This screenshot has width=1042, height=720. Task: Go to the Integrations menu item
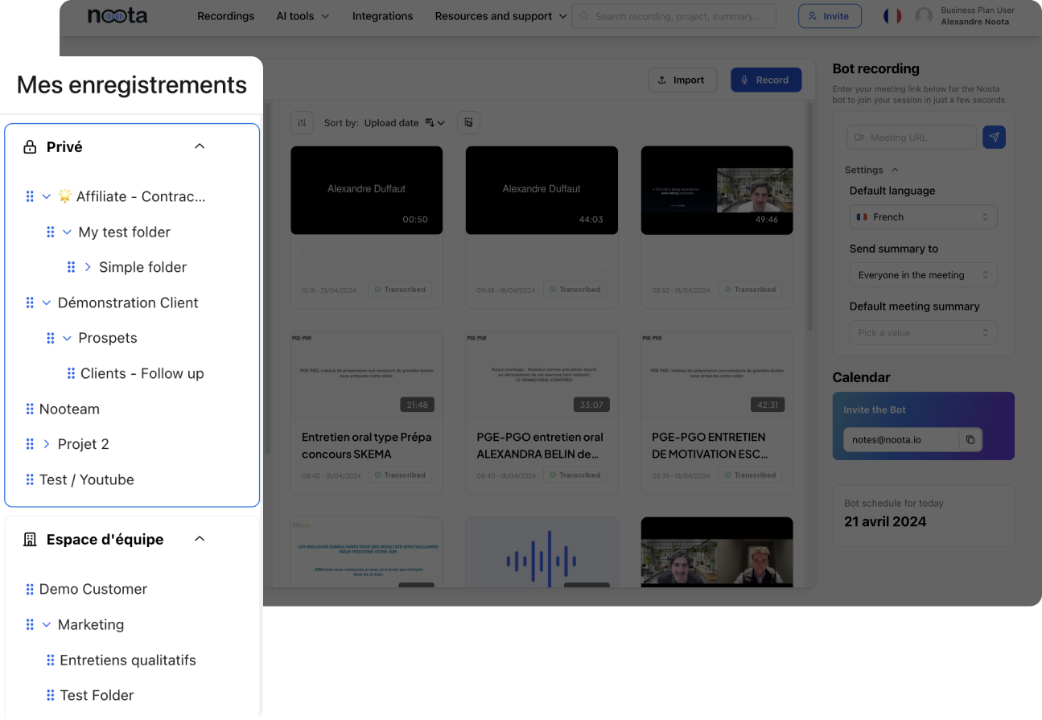[382, 16]
